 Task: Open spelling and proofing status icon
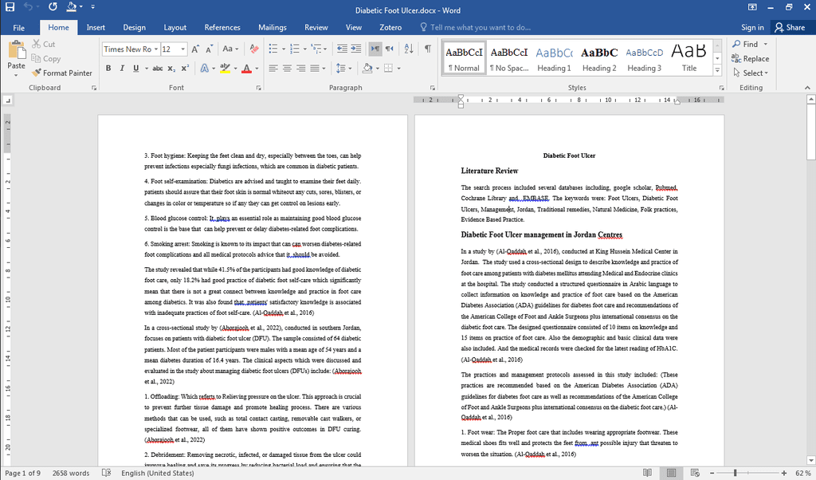click(106, 473)
